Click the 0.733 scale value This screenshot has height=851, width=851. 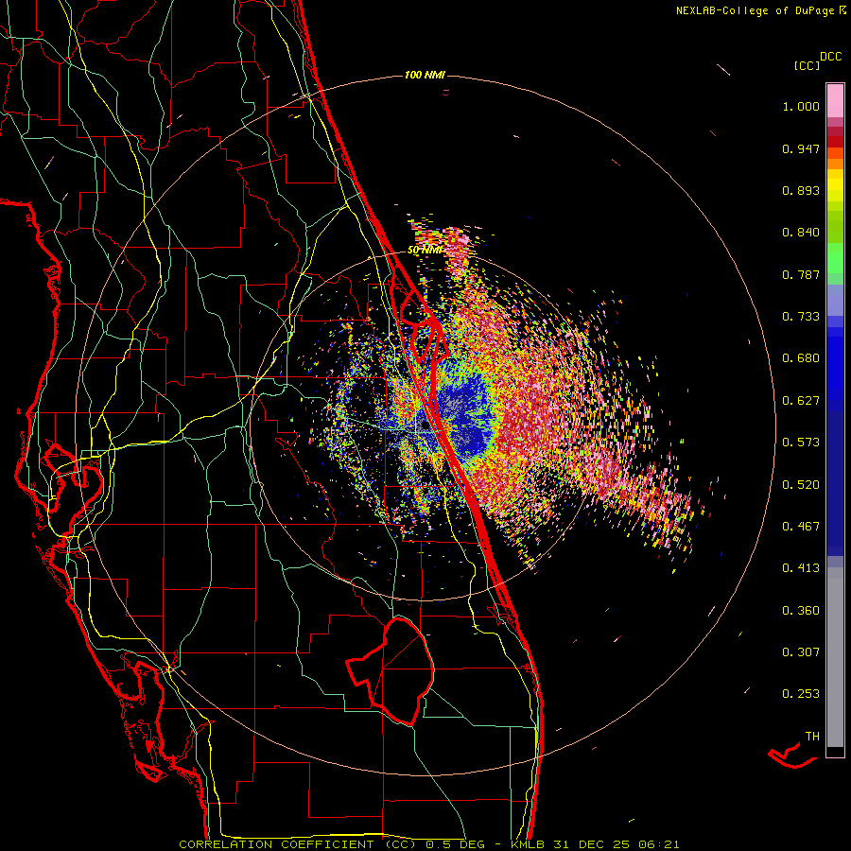tap(801, 317)
